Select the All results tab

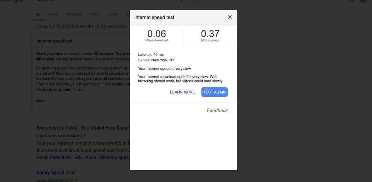pos(38,14)
